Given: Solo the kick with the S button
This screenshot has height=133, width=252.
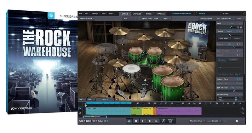Looking at the screenshot, I should pos(238,27).
